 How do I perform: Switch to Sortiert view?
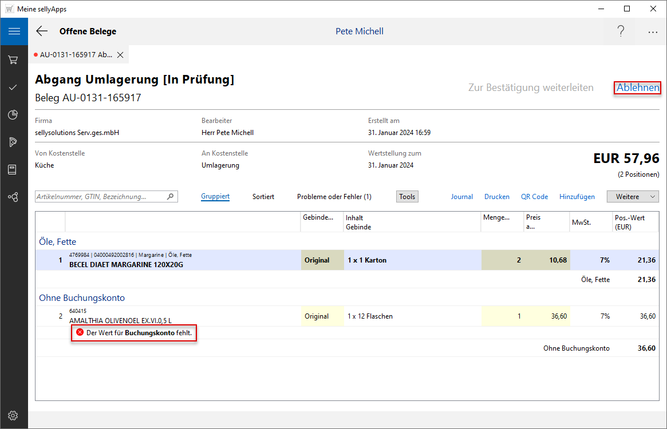(x=263, y=197)
